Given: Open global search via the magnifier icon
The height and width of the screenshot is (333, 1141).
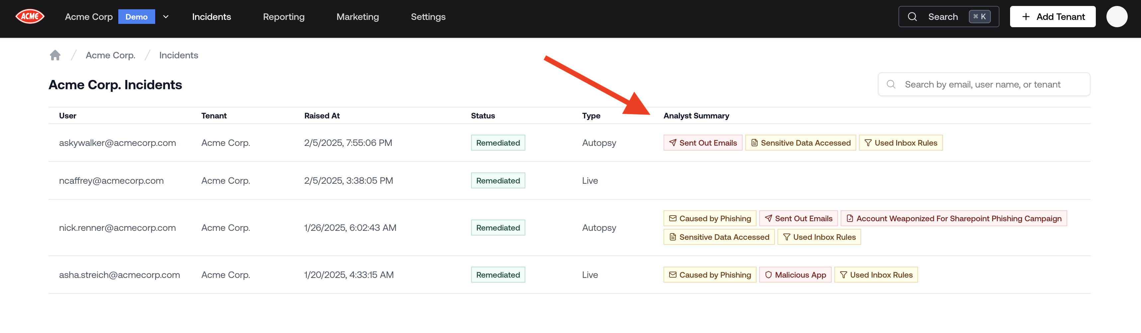Looking at the screenshot, I should [x=913, y=16].
